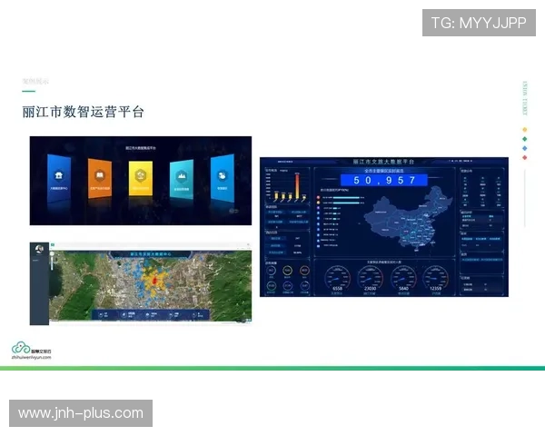The width and height of the screenshot is (545, 436).
Task: Click slide heading 丽江市数智运营平台
Action: (83, 112)
